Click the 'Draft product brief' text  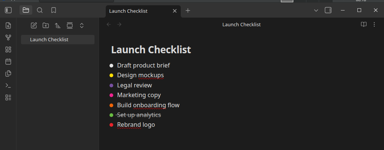[x=144, y=66]
